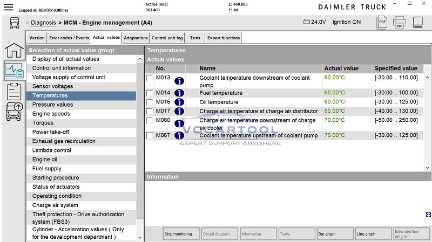432x242 pixels.
Task: Open the Tests tab
Action: tap(195, 38)
